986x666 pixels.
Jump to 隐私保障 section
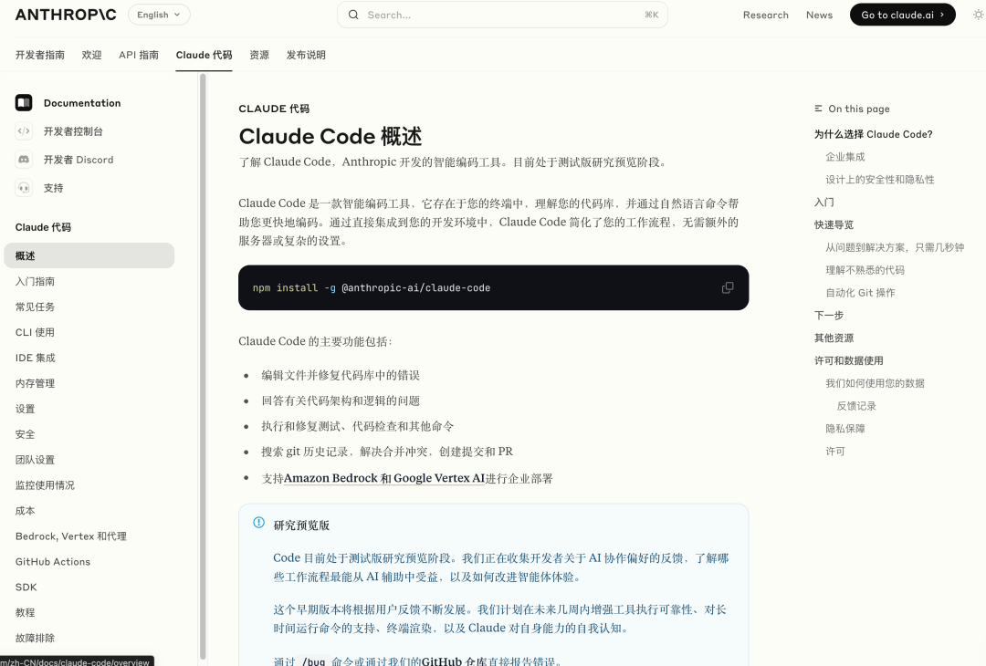coord(845,428)
